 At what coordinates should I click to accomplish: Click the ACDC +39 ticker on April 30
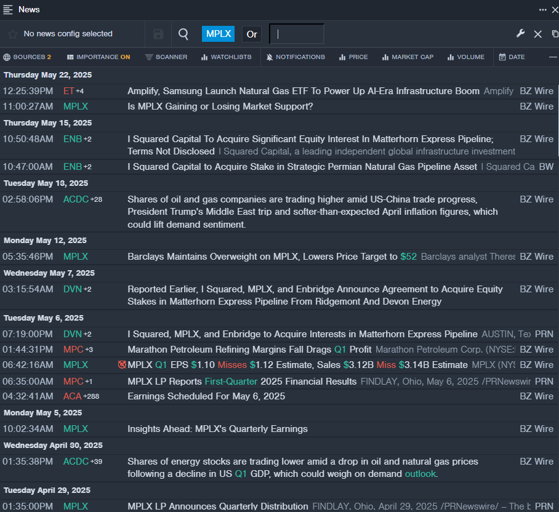pyautogui.click(x=76, y=462)
